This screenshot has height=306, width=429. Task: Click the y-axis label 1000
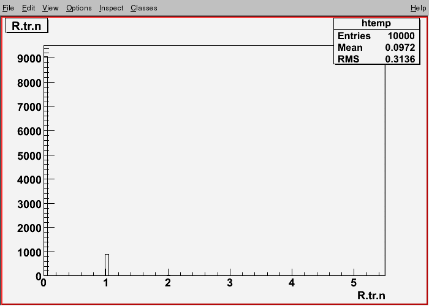pyautogui.click(x=29, y=252)
